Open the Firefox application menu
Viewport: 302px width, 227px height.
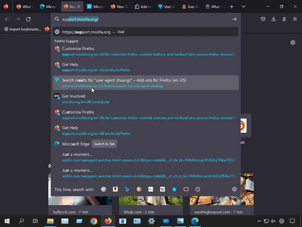[x=295, y=19]
